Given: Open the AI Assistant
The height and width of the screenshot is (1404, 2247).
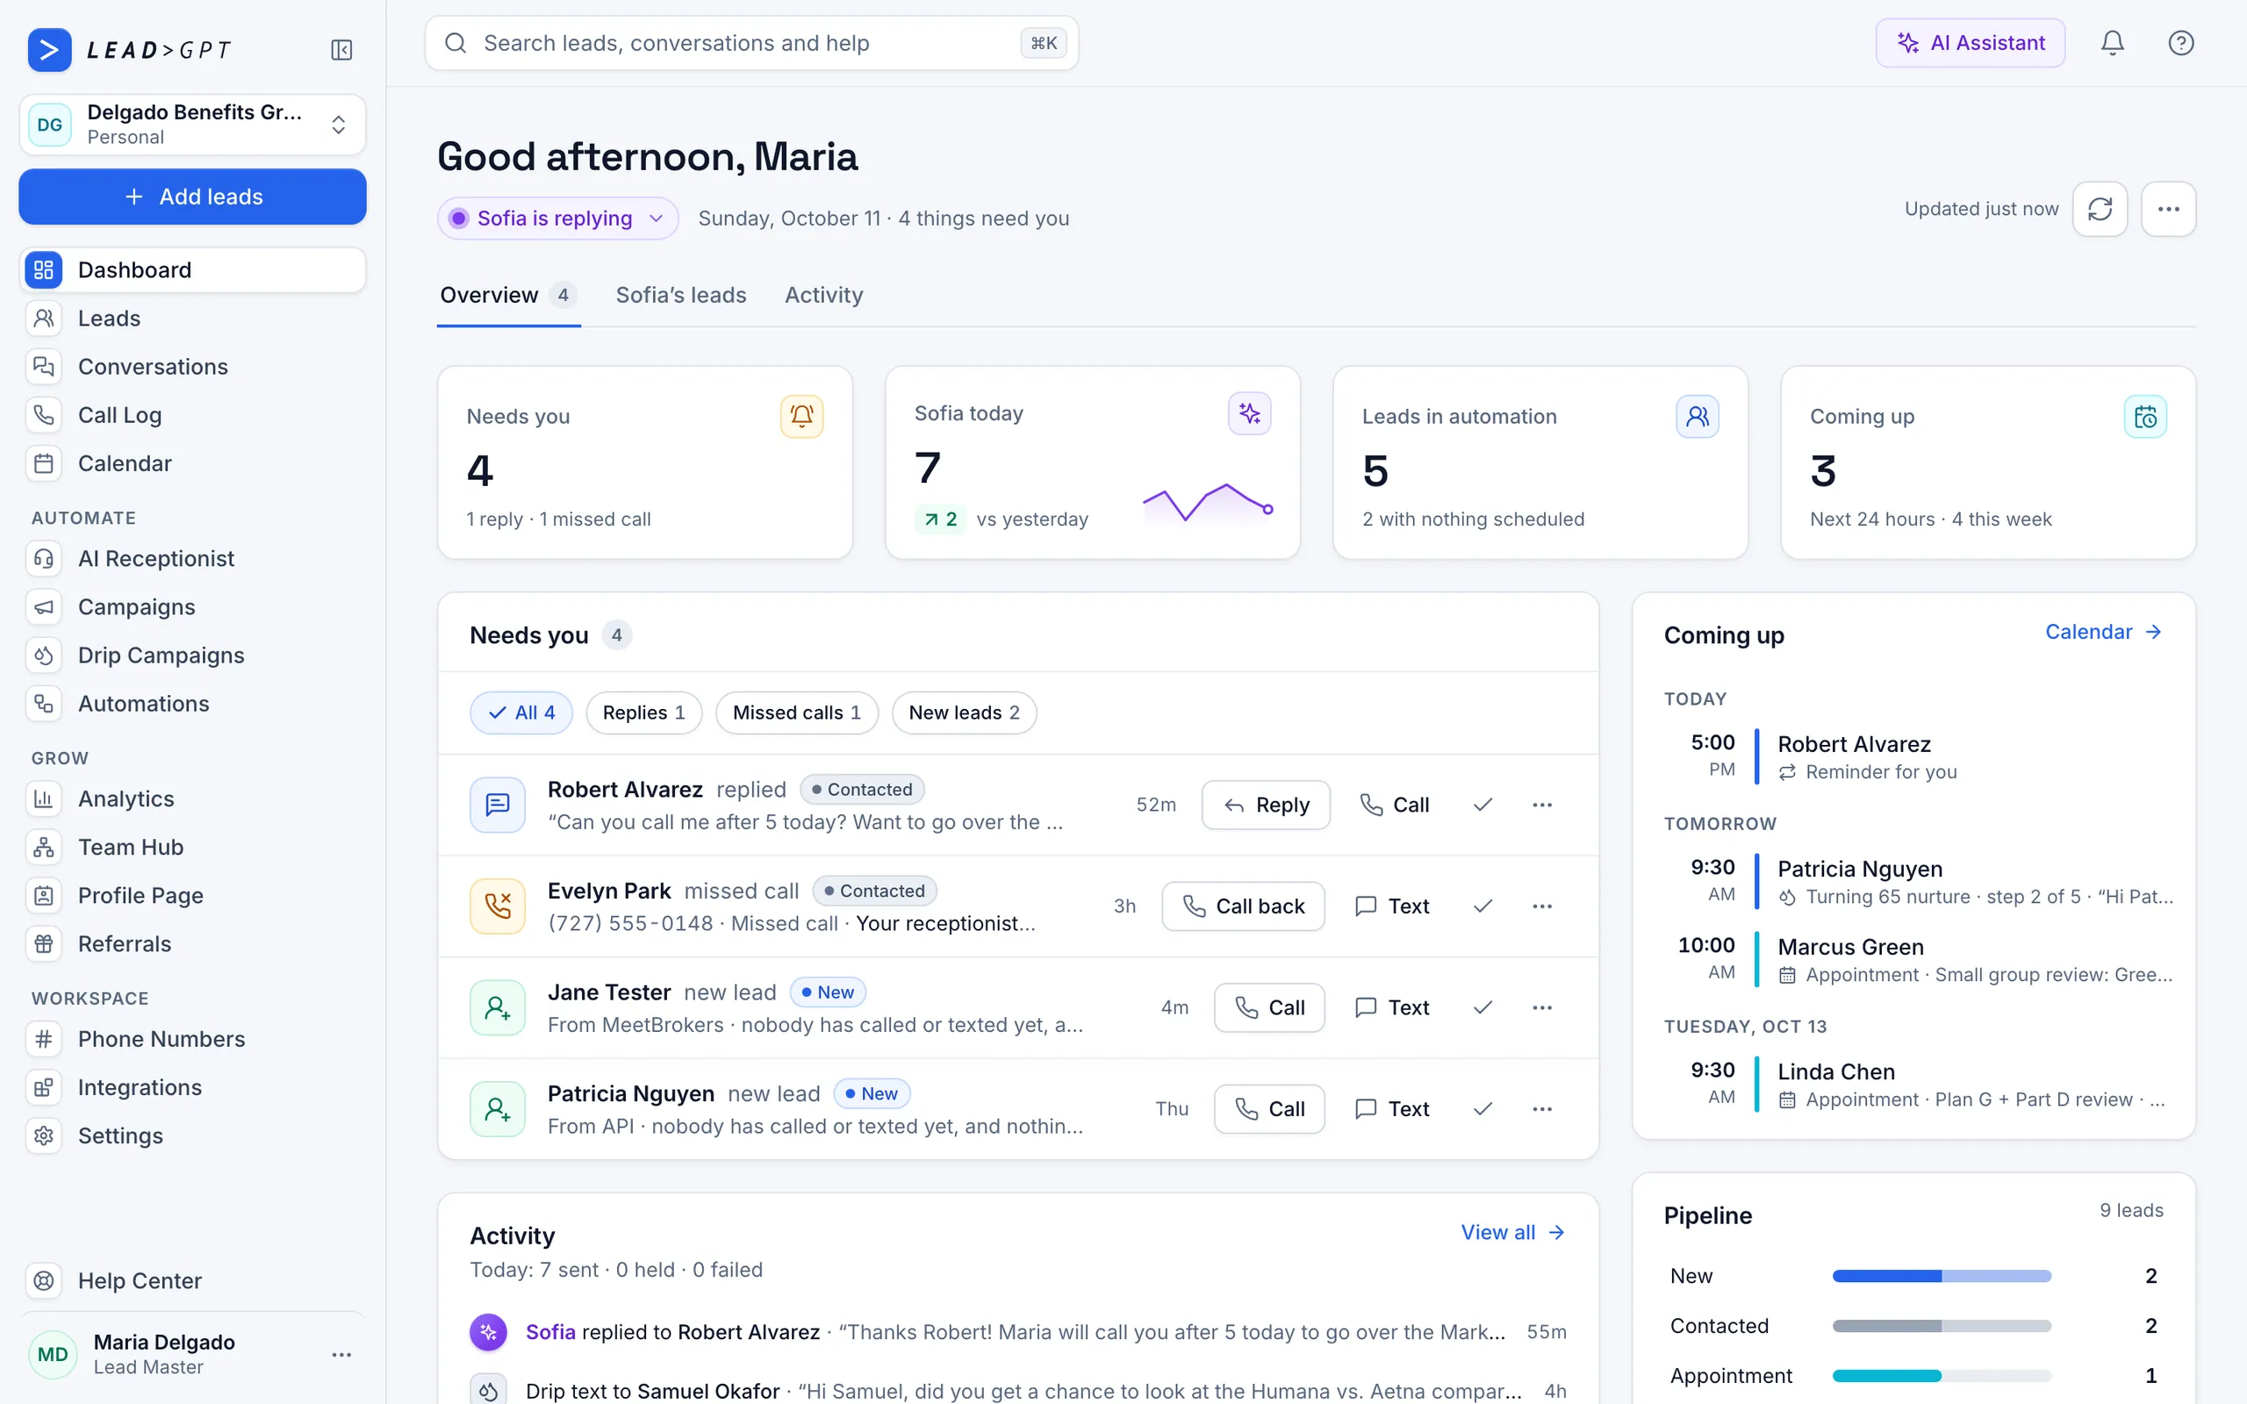Looking at the screenshot, I should click(x=1971, y=43).
